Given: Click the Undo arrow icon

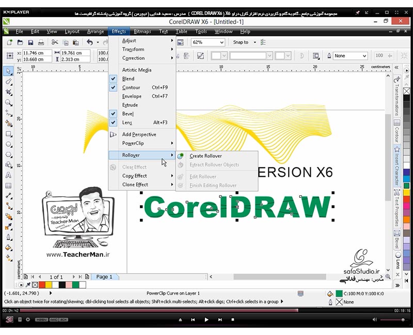Looking at the screenshot, I should (x=89, y=42).
